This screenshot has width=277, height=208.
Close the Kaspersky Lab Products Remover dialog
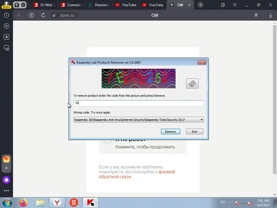point(202,62)
